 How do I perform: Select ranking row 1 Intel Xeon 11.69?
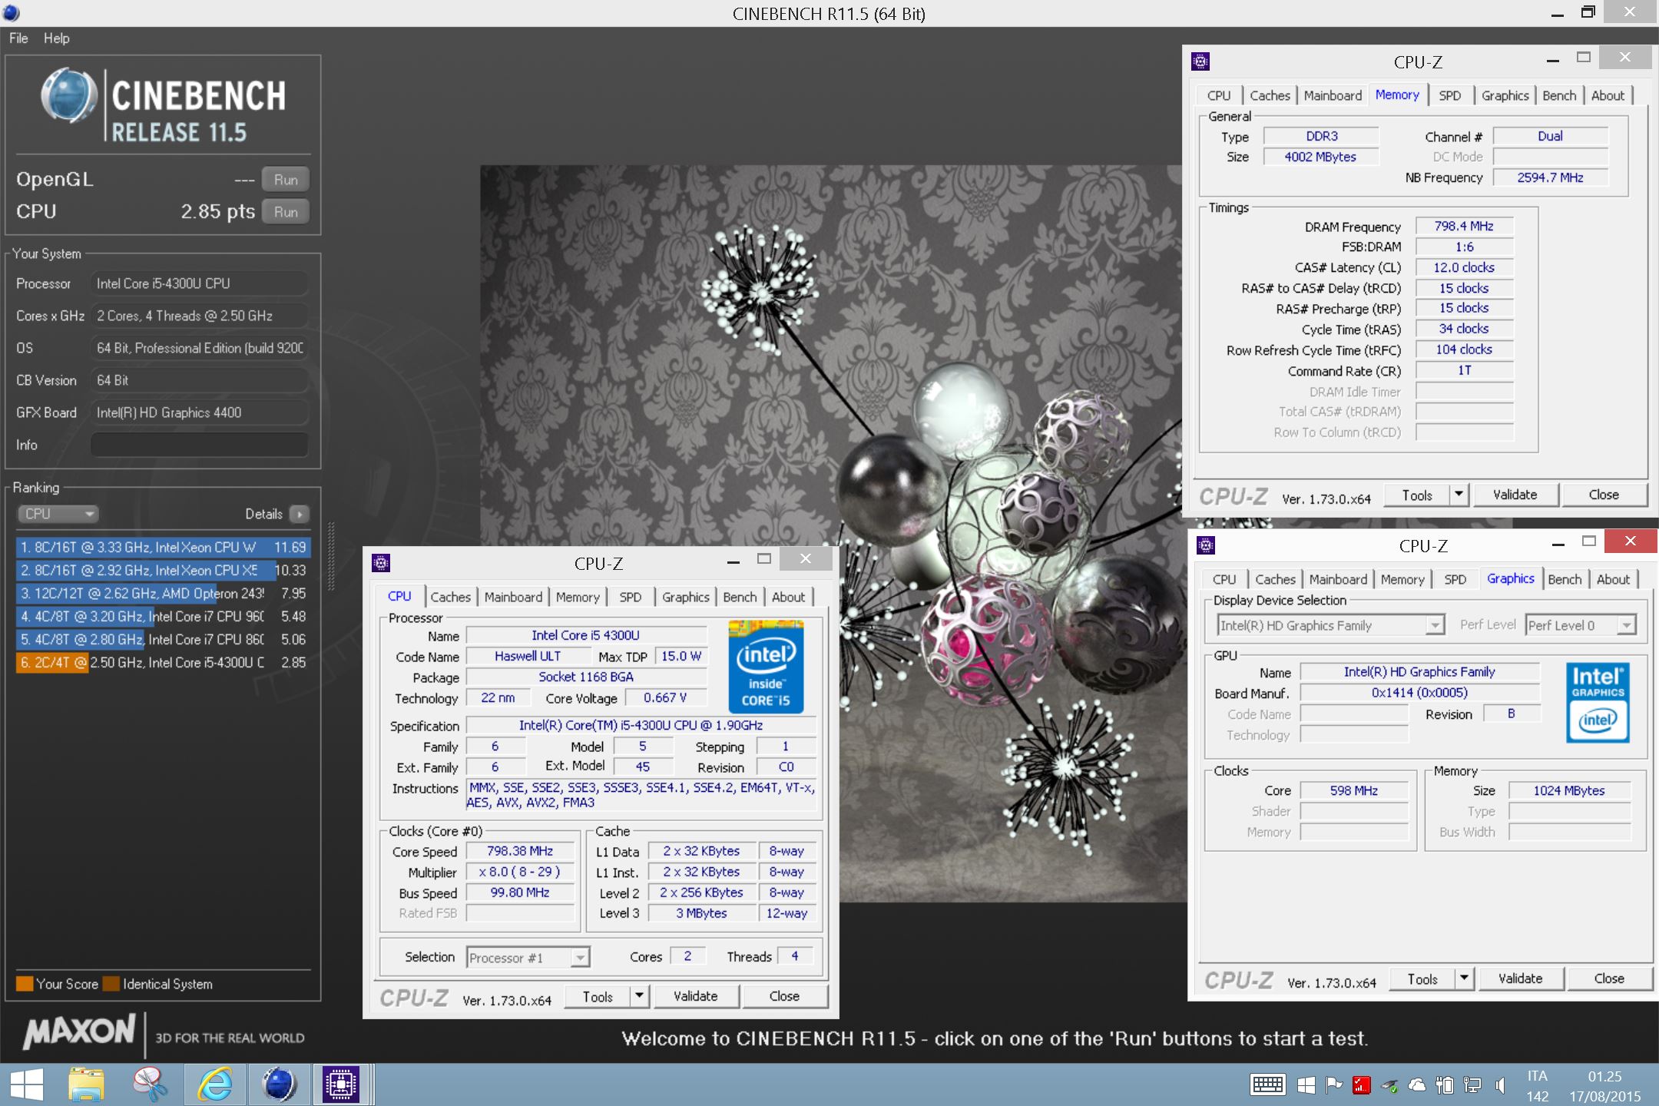tap(163, 548)
